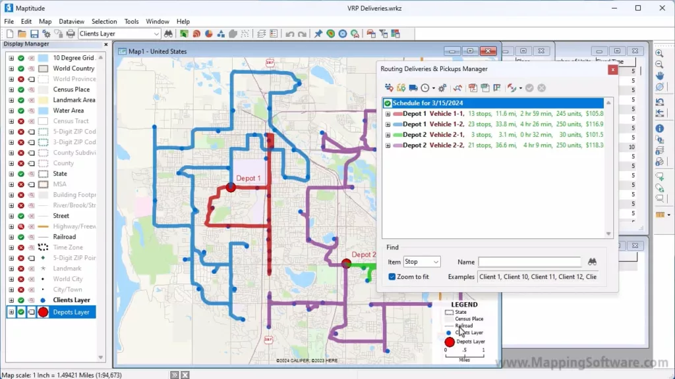Click the Print icon in the toolbar
Image resolution: width=675 pixels, height=379 pixels.
(71, 34)
